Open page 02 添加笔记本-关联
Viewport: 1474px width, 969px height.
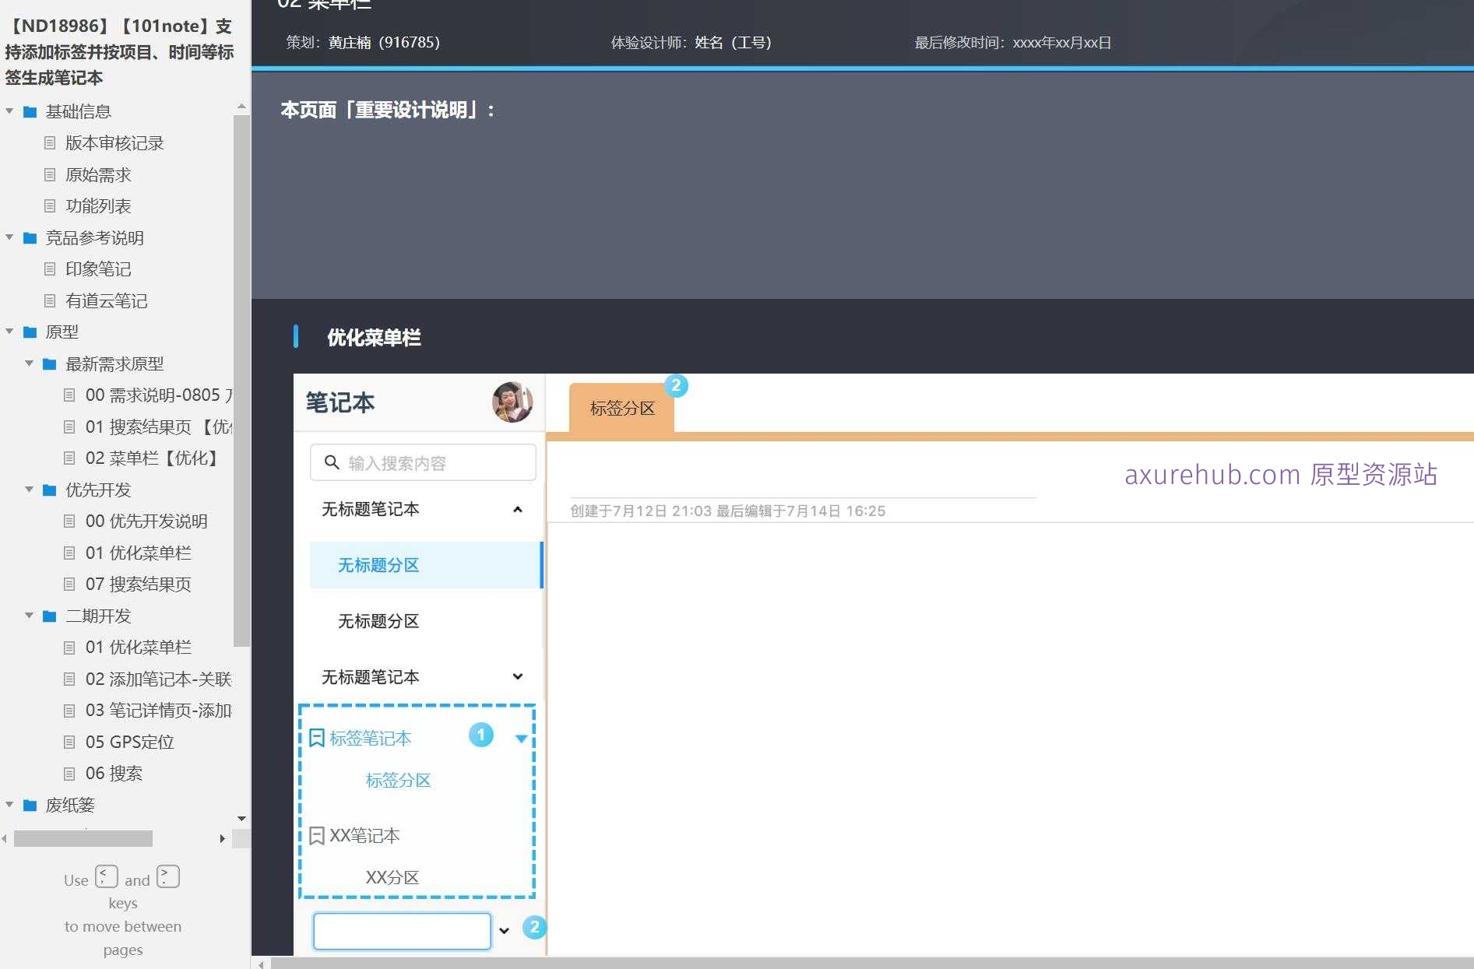pos(159,679)
